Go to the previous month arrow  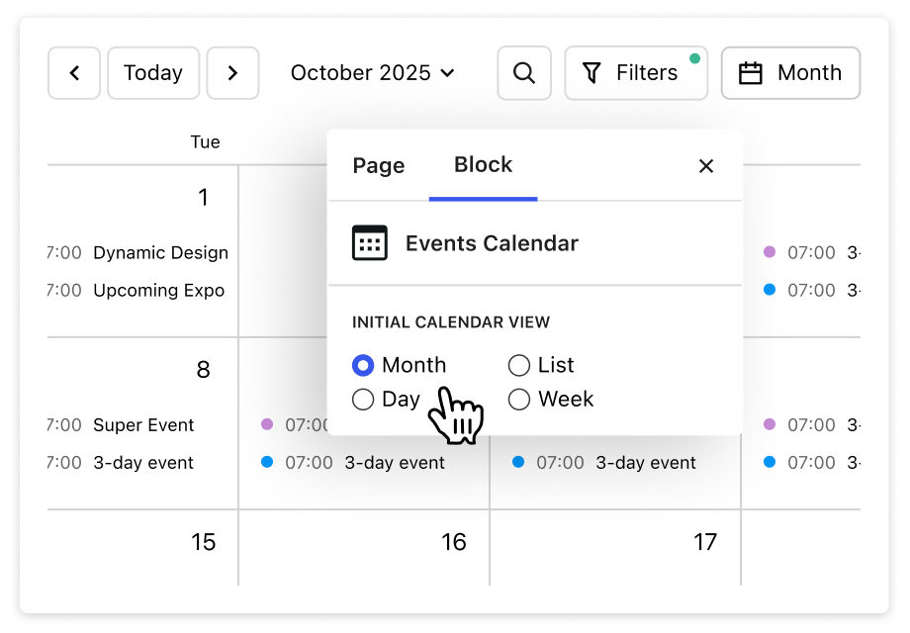[x=74, y=73]
